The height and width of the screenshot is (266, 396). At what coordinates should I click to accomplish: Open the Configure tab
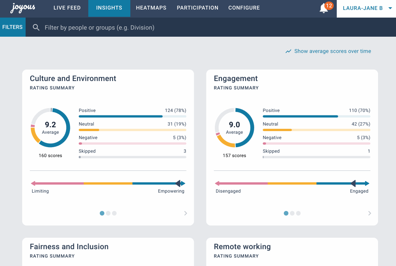(x=244, y=8)
